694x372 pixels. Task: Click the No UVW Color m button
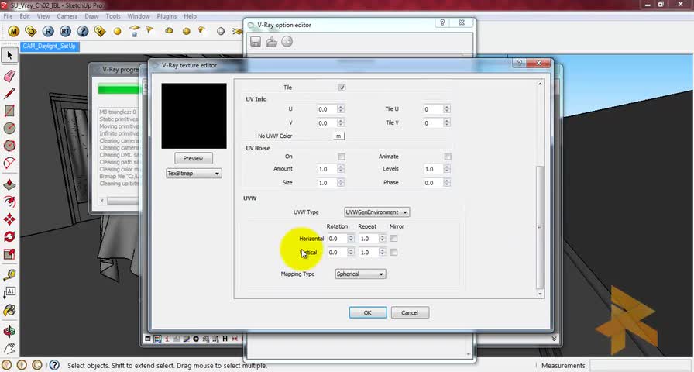click(338, 136)
